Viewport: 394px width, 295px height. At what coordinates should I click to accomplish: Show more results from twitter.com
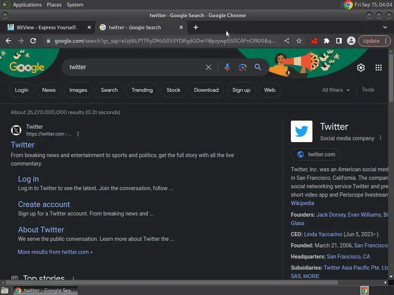coord(55,252)
